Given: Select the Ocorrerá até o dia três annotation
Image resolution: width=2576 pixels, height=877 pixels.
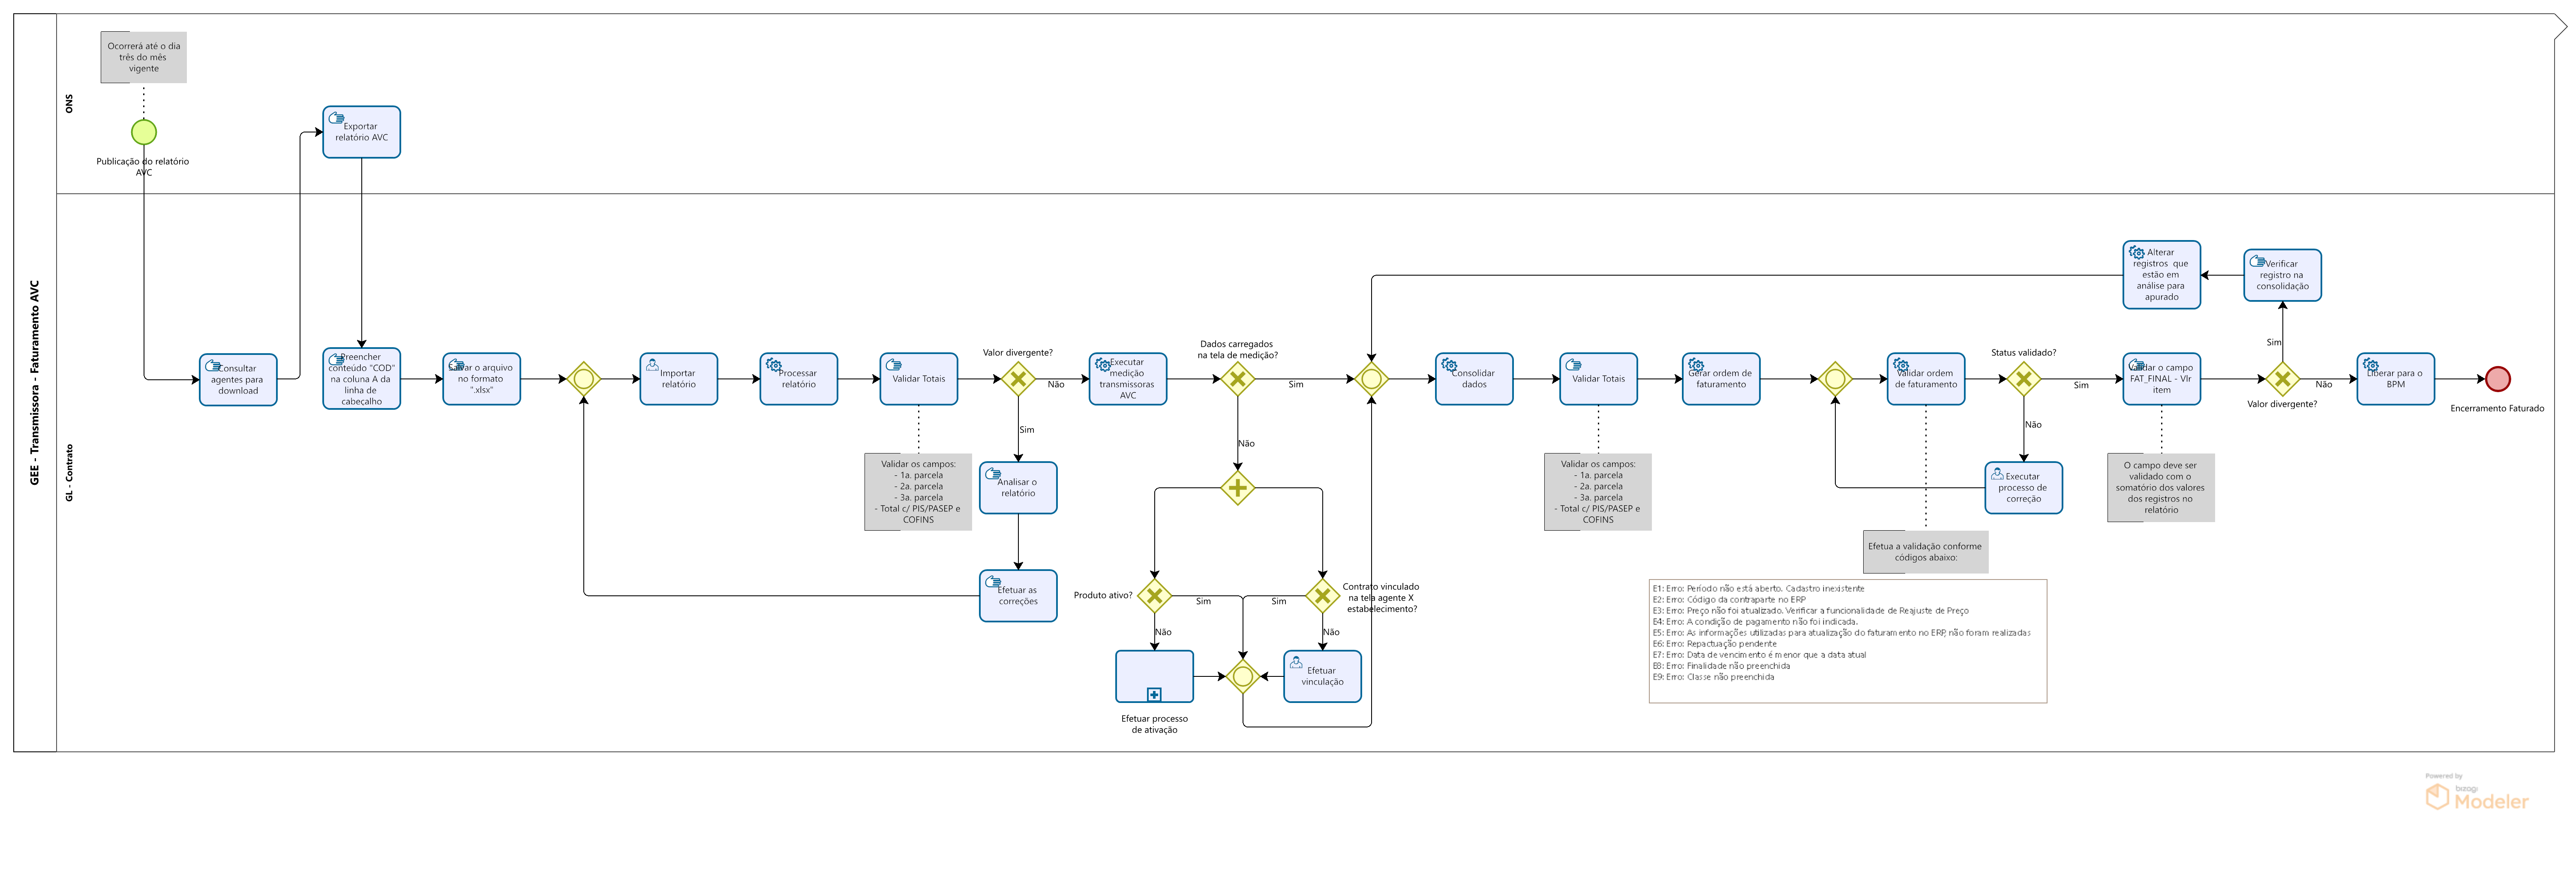Looking at the screenshot, I should (144, 57).
